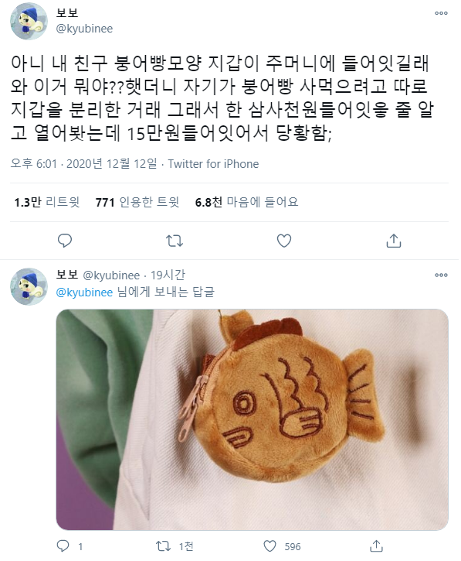Like the main tweet with heart icon
This screenshot has width=461, height=561.
(x=284, y=241)
